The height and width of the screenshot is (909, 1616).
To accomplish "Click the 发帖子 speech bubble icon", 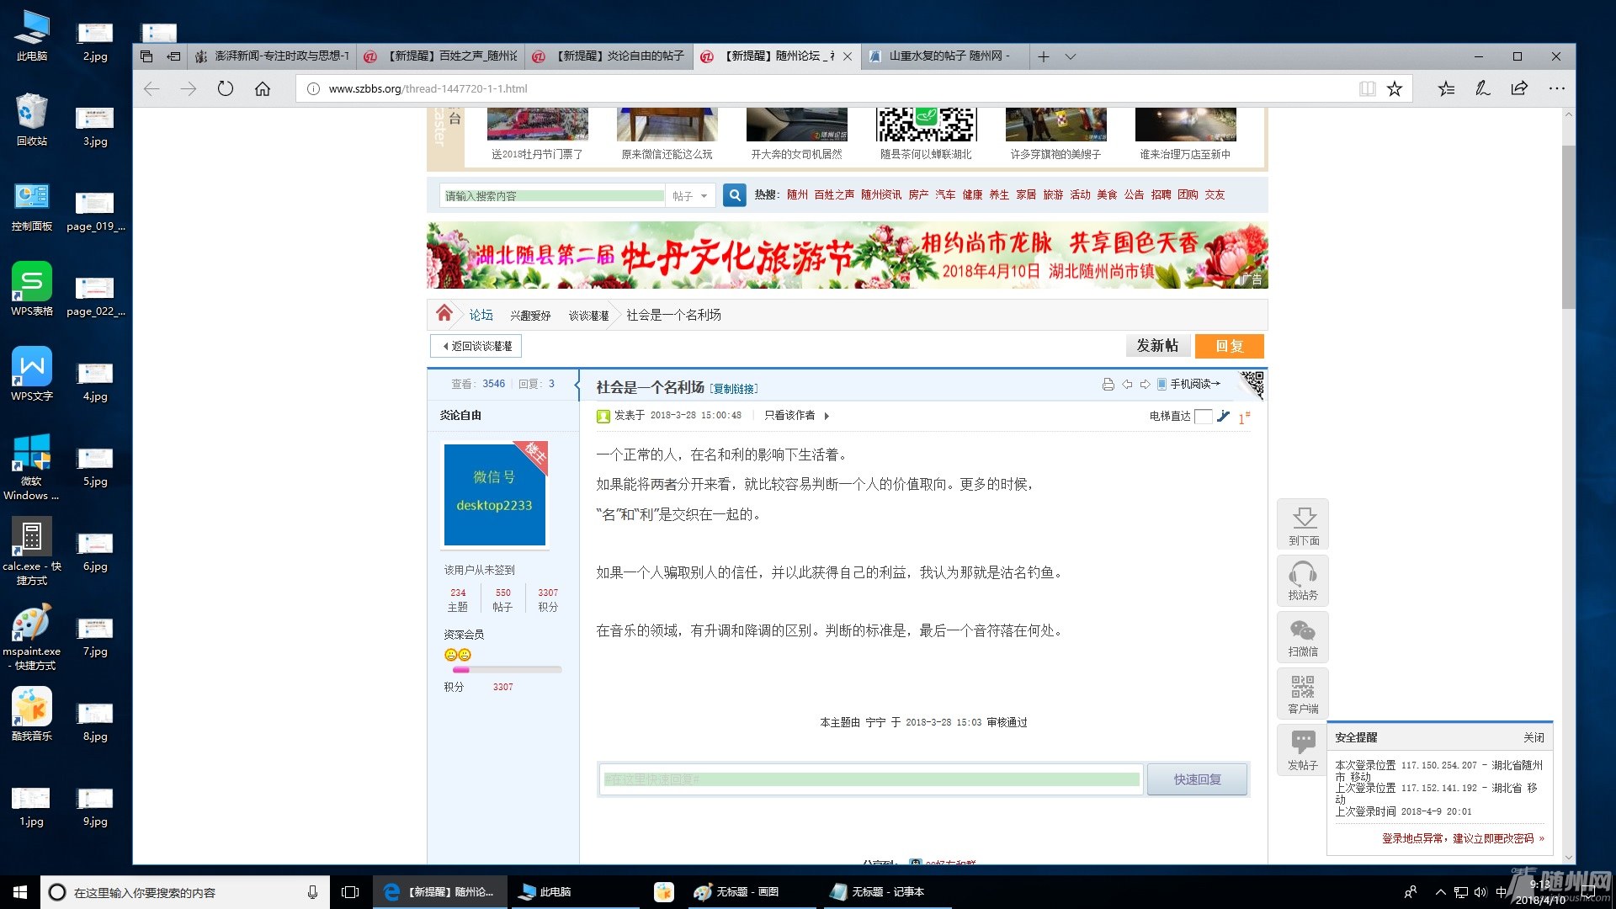I will tap(1303, 748).
